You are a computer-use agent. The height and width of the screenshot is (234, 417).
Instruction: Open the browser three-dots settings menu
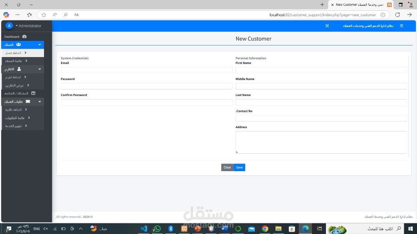click(17, 15)
